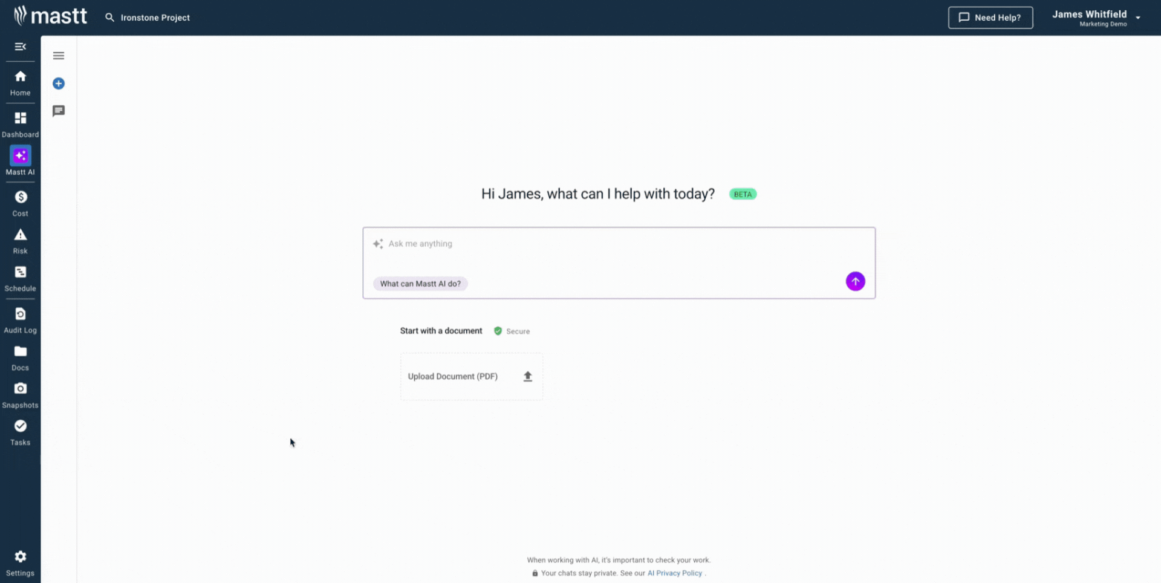
Task: Open the chat list hamburger menu
Action: [x=58, y=55]
